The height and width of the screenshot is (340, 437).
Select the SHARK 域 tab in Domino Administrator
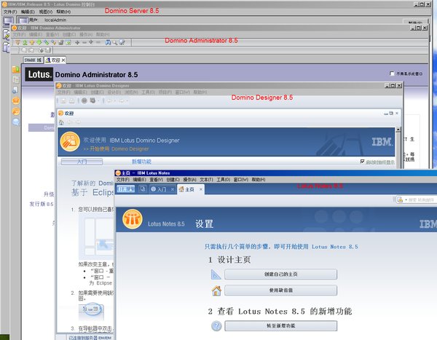click(33, 60)
